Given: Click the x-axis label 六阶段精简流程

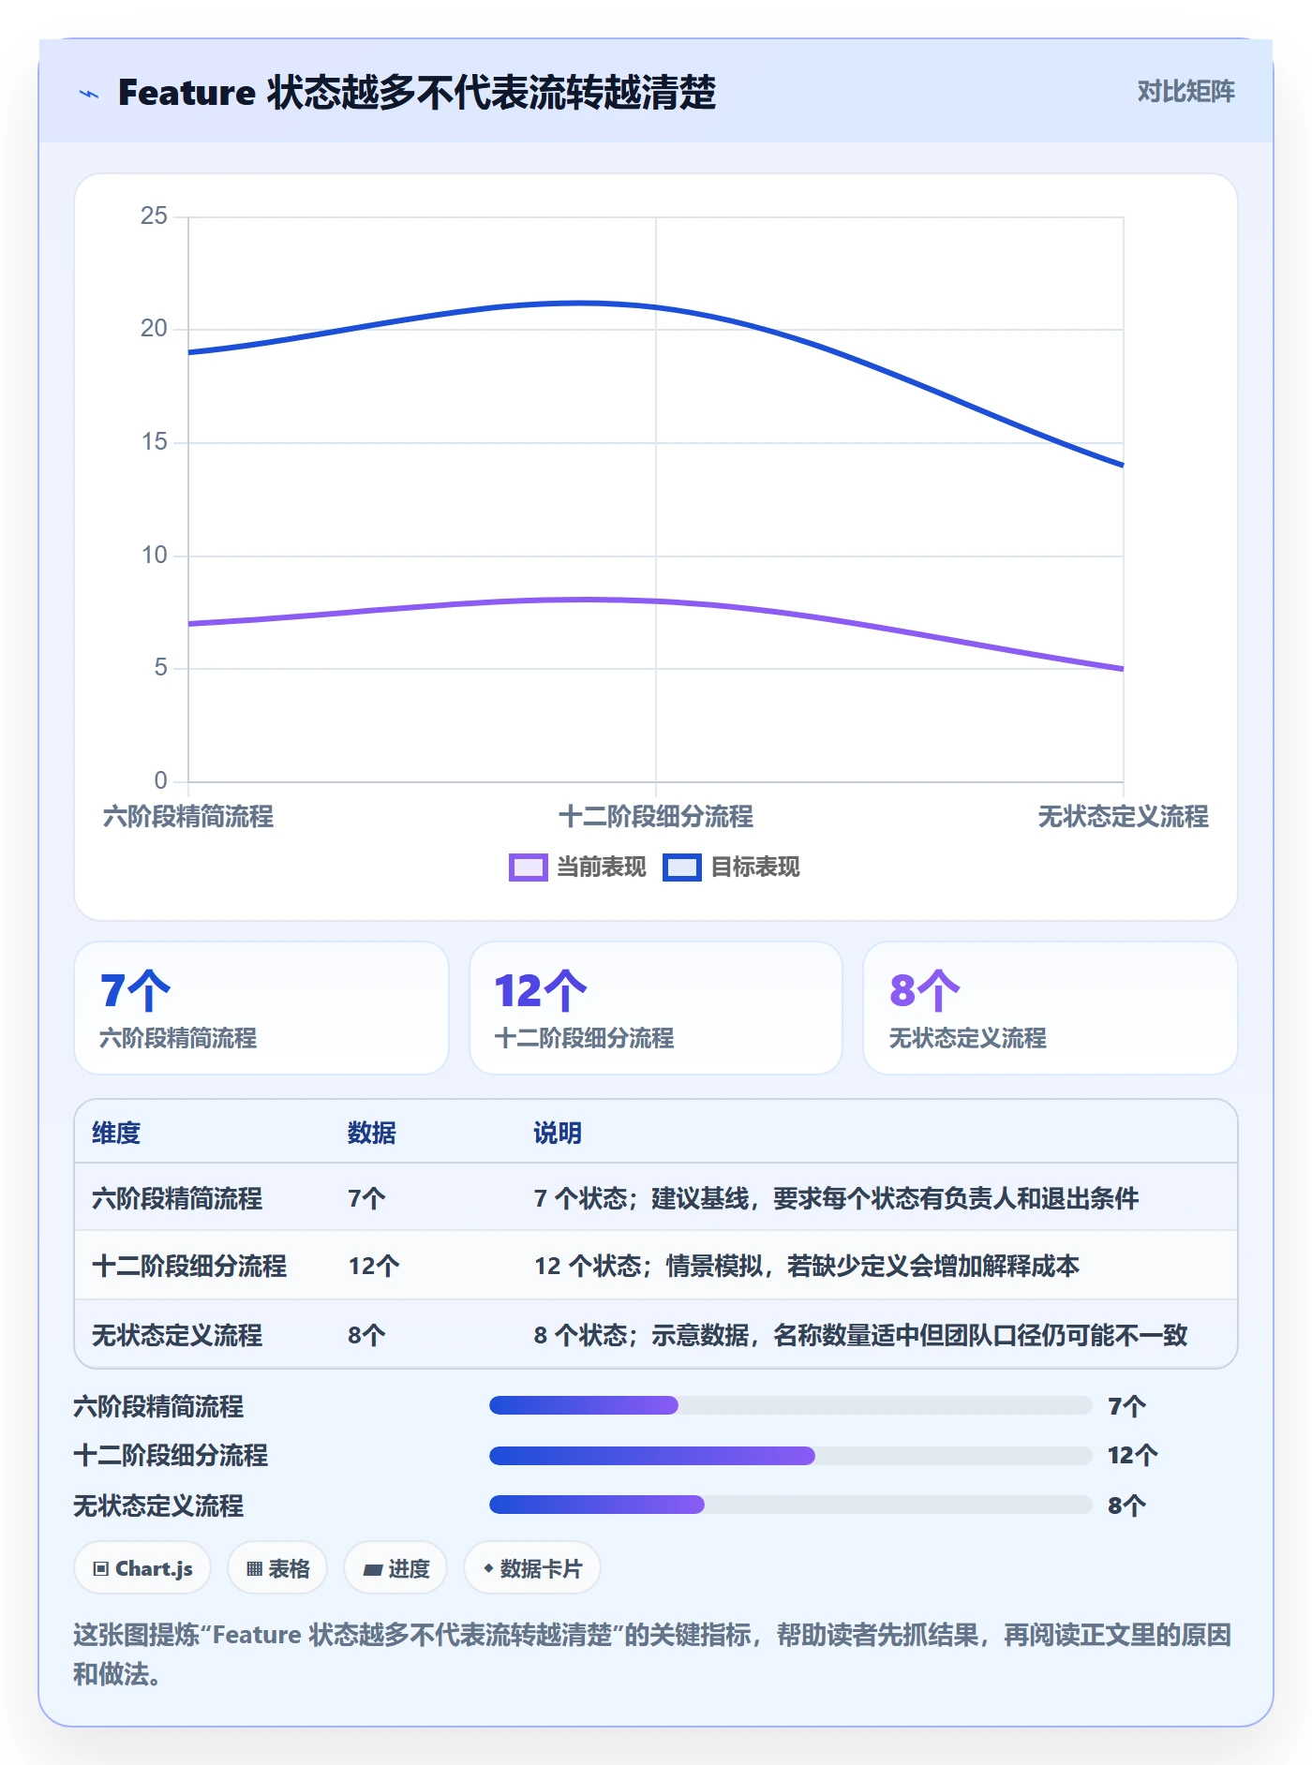Looking at the screenshot, I should 188,816.
